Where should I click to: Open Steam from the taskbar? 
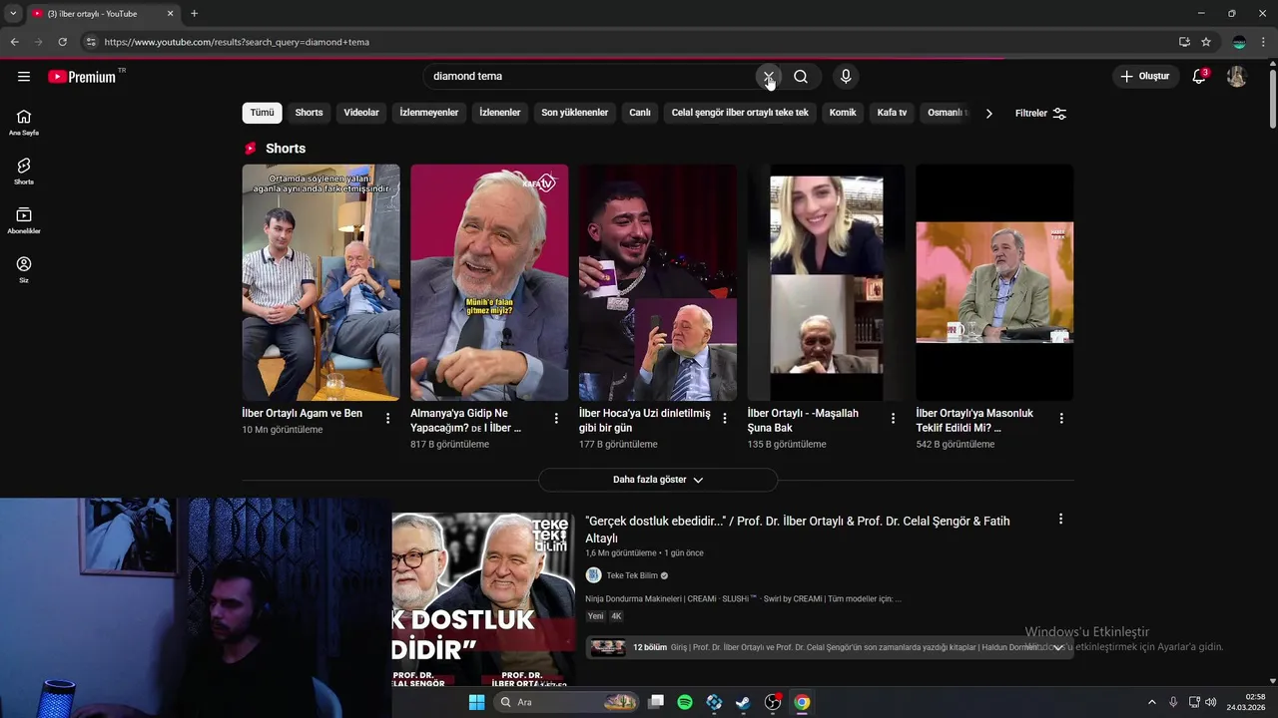point(743,702)
